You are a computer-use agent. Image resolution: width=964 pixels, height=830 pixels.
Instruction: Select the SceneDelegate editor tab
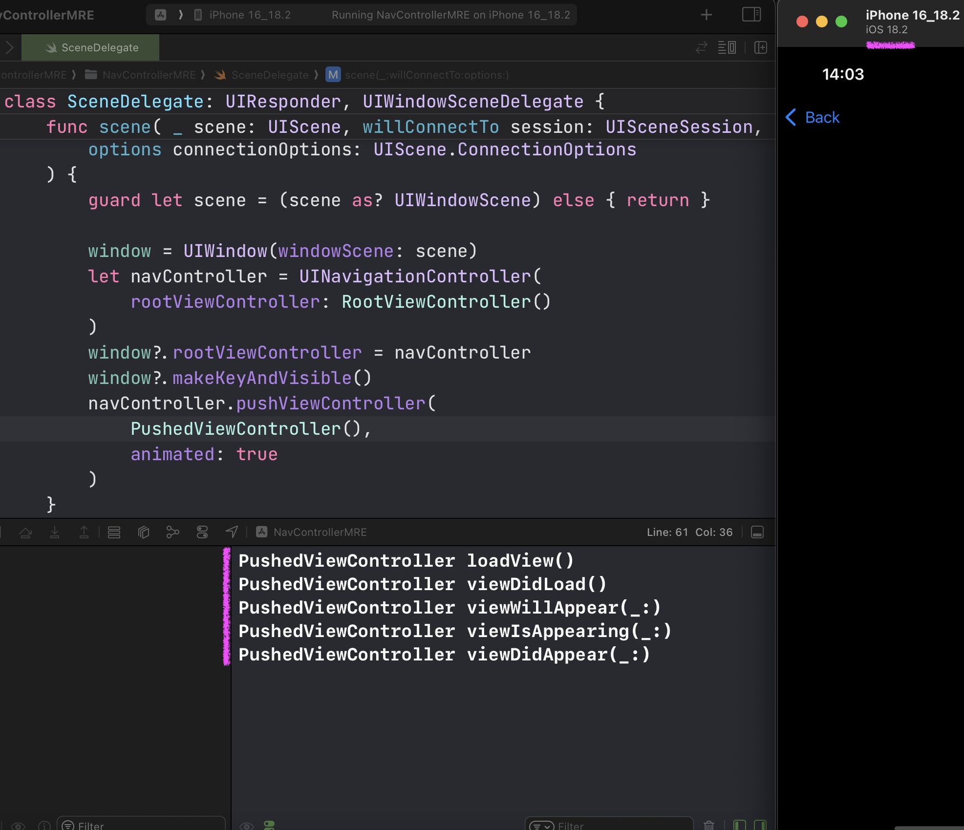91,48
